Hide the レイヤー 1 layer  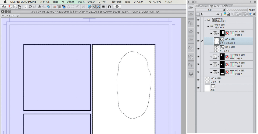pyautogui.click(x=199, y=80)
